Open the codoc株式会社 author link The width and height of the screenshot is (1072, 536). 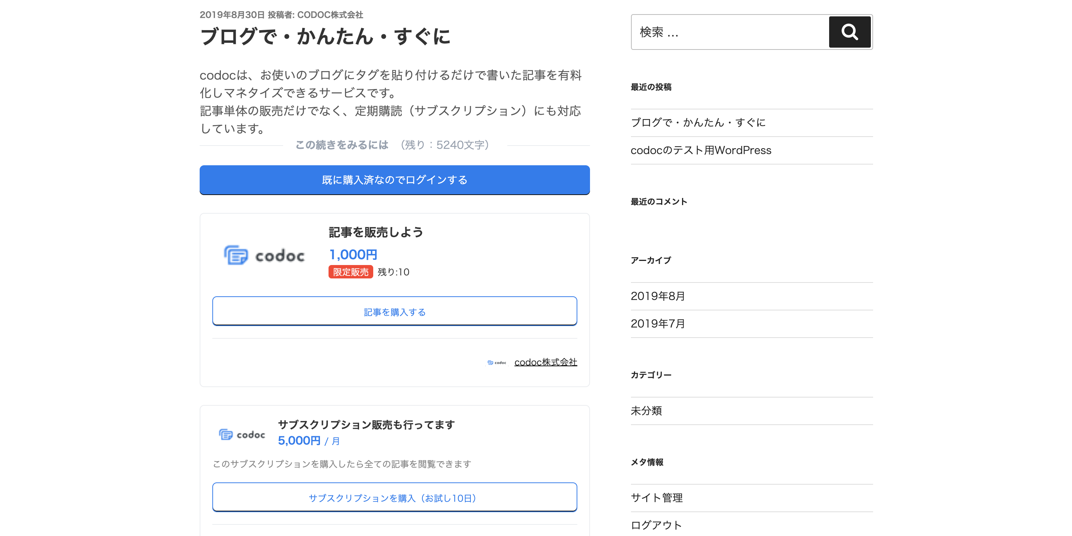(x=545, y=362)
